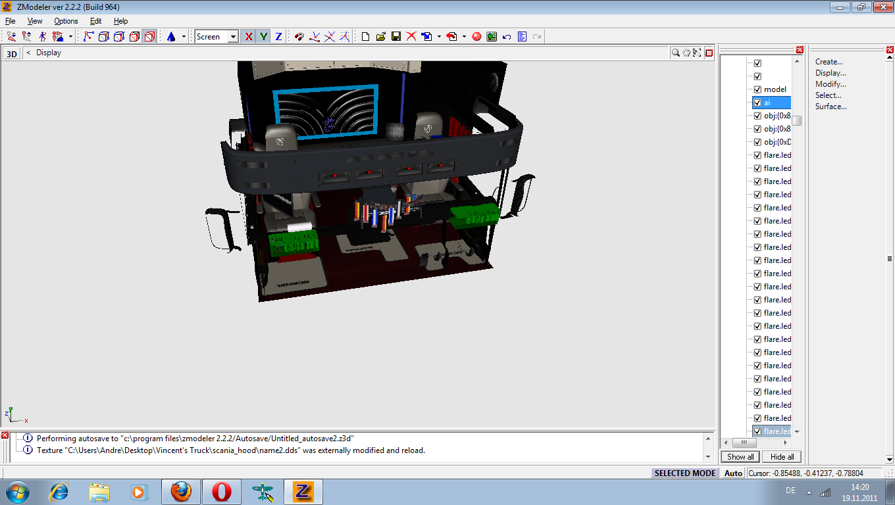Click the viewport Zoom magnifier icon
The height and width of the screenshot is (505, 895).
coord(675,53)
